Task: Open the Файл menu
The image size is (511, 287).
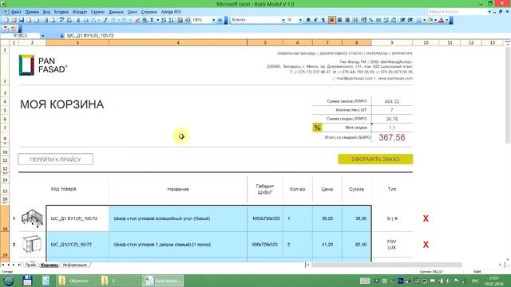Action: pos(16,12)
